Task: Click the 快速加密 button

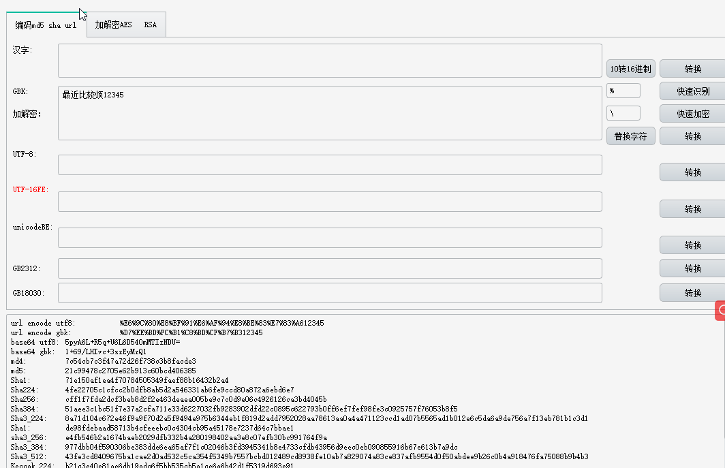Action: tap(692, 114)
